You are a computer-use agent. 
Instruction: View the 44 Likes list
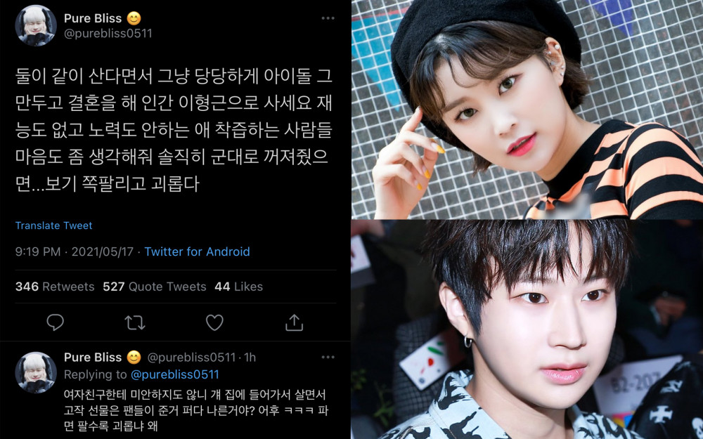[x=238, y=287]
